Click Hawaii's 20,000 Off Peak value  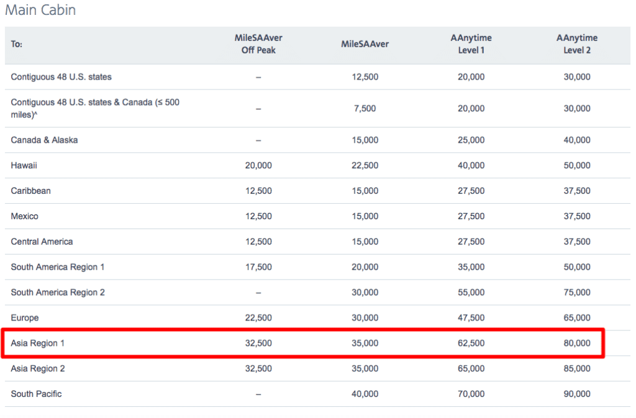[x=258, y=165]
